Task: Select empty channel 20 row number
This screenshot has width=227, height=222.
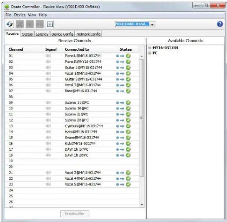Action: coord(11,167)
